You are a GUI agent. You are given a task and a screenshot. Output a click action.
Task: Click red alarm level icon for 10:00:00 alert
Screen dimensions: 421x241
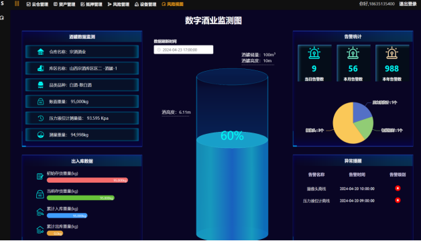point(398,188)
